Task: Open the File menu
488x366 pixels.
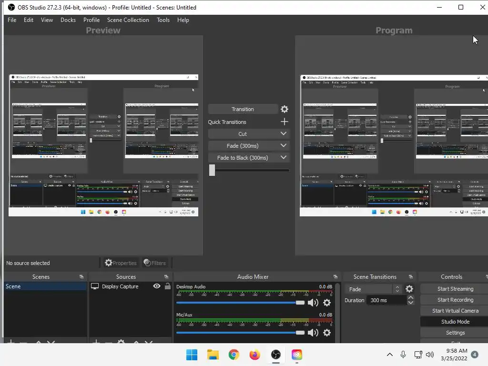Action: pyautogui.click(x=12, y=20)
